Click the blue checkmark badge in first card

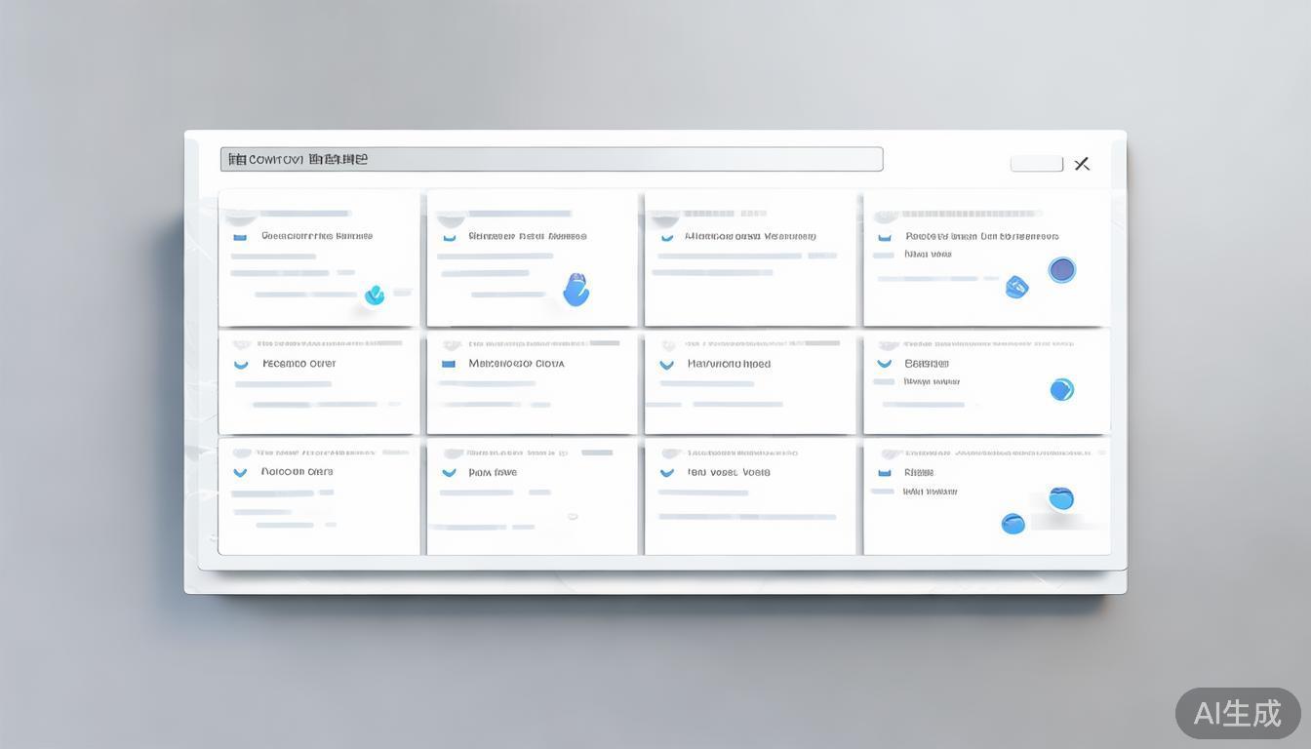point(375,295)
